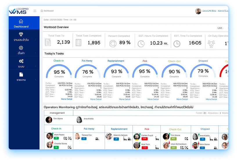Viewport: 237px width, 161px height.
Task: Open the adminLPS user avatar
Action: click(198, 11)
